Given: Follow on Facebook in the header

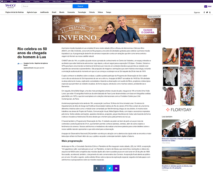Looking at the screenshot, I should pos(204,12).
